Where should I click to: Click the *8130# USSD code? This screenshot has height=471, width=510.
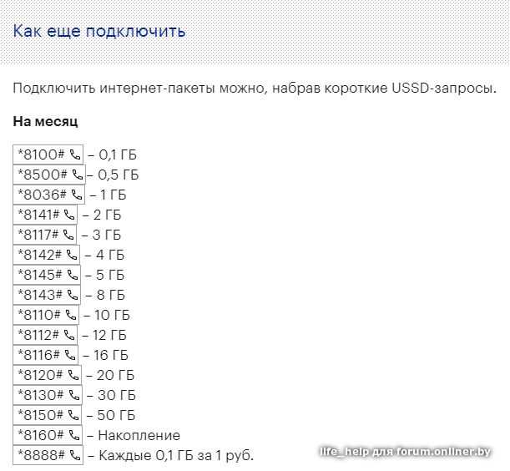[x=39, y=395]
